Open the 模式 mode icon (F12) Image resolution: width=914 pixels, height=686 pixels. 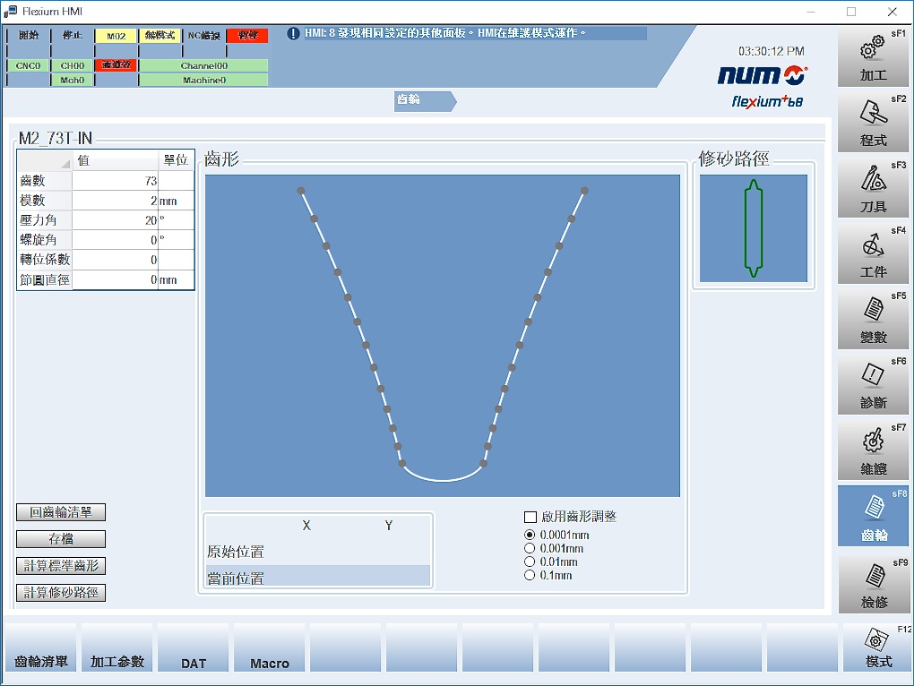click(x=876, y=648)
